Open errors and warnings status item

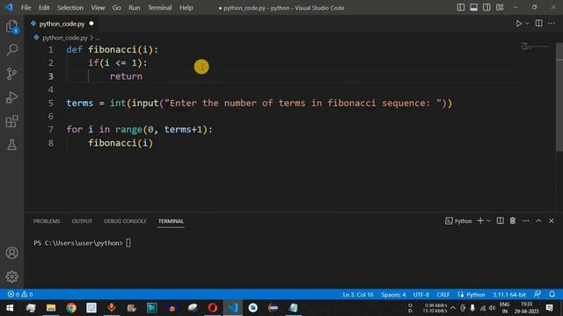pyautogui.click(x=20, y=294)
